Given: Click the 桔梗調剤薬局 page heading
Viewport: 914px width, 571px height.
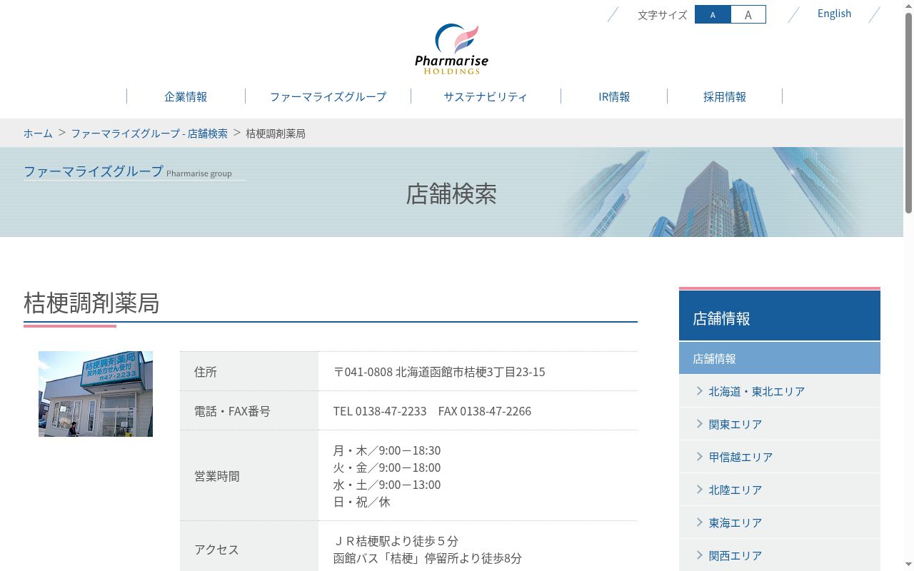Looking at the screenshot, I should [x=91, y=303].
